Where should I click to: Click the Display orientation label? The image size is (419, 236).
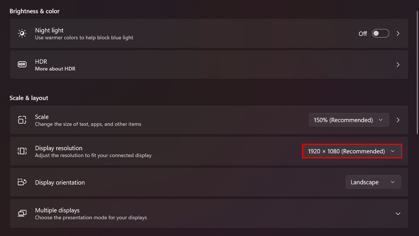coord(60,183)
